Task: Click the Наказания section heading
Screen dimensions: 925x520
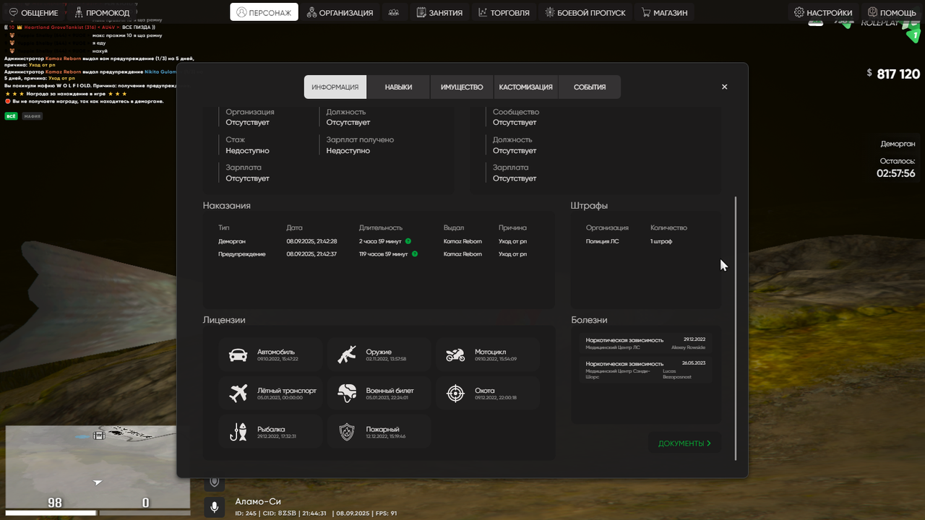Action: click(x=227, y=206)
